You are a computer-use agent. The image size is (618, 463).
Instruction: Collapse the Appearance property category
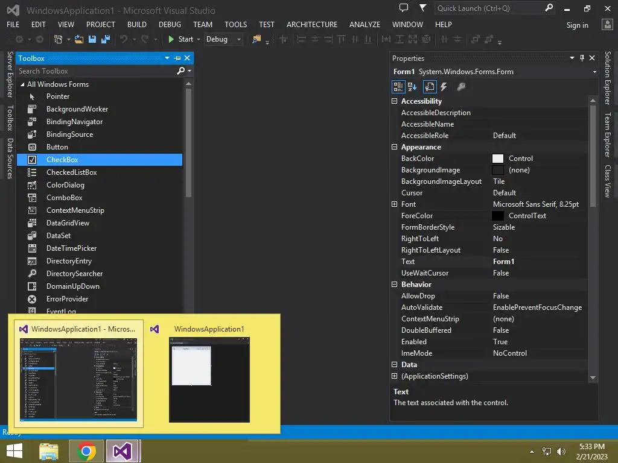coord(394,147)
